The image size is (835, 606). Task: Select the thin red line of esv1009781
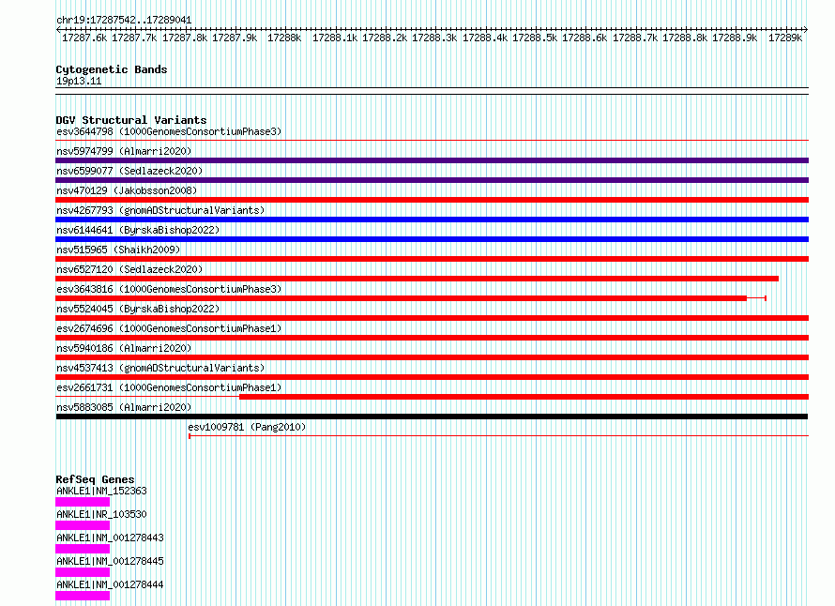tap(498, 436)
